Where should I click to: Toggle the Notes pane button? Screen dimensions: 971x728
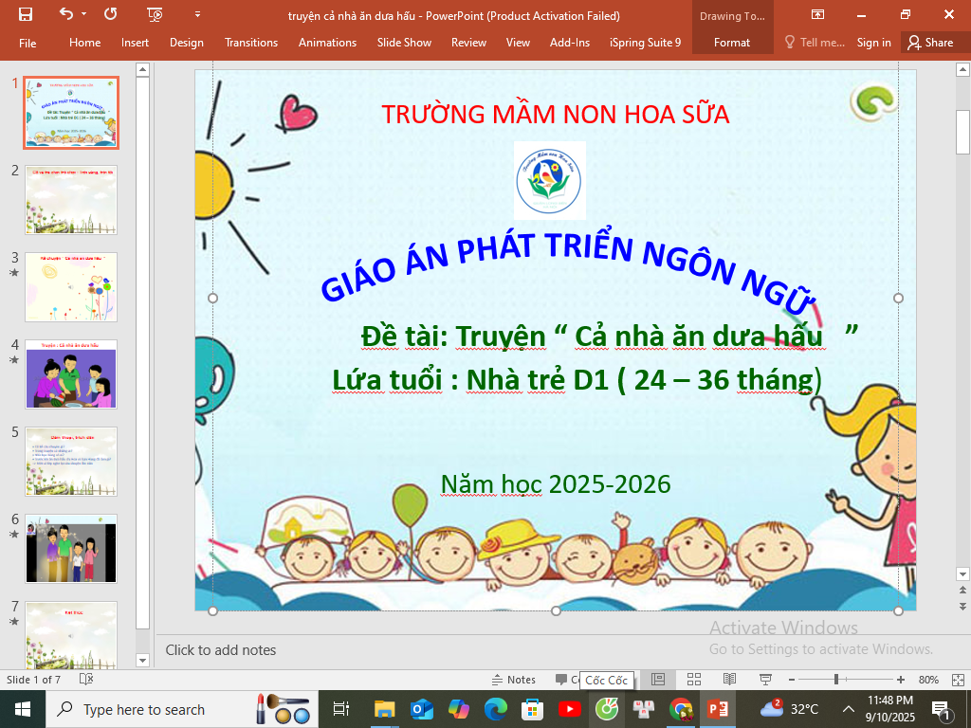tap(513, 680)
